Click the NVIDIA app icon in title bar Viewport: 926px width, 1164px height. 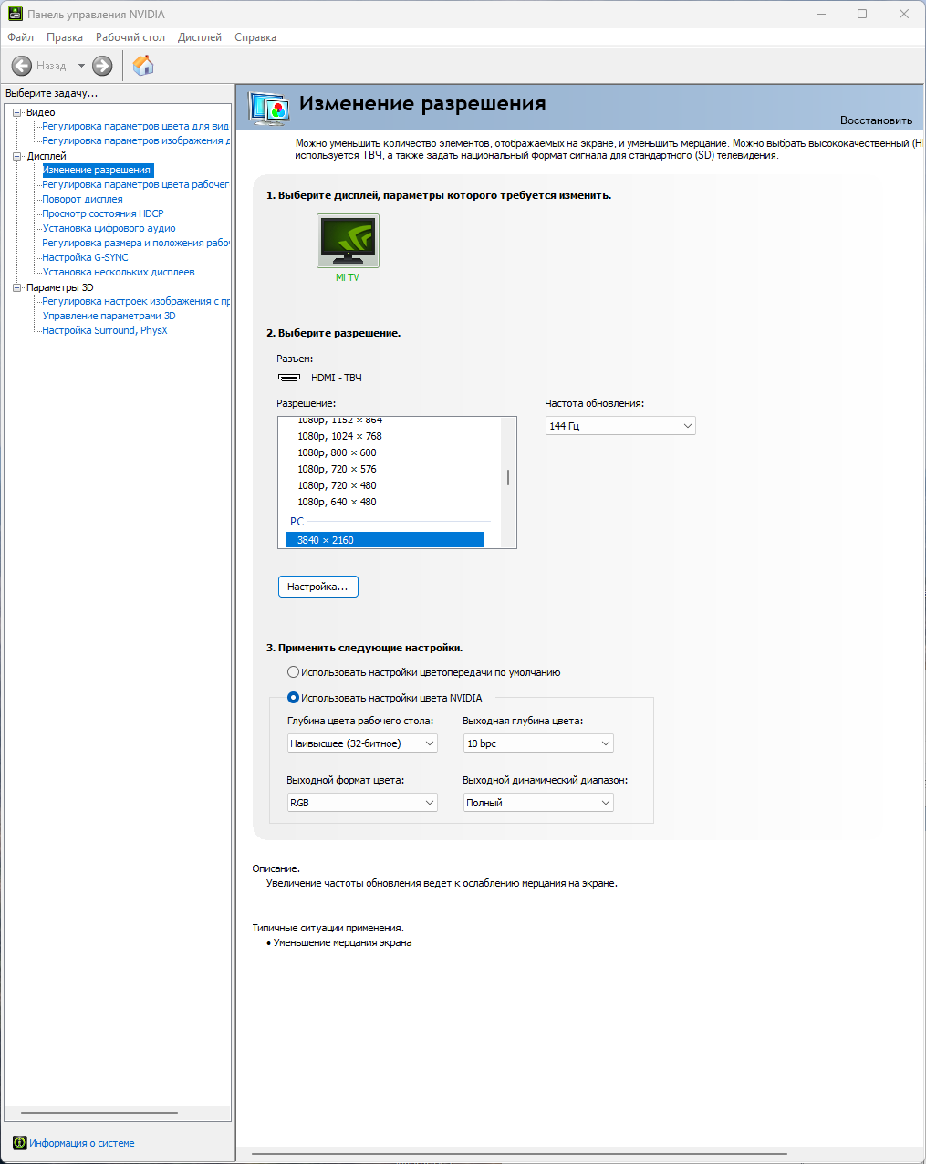tap(15, 15)
